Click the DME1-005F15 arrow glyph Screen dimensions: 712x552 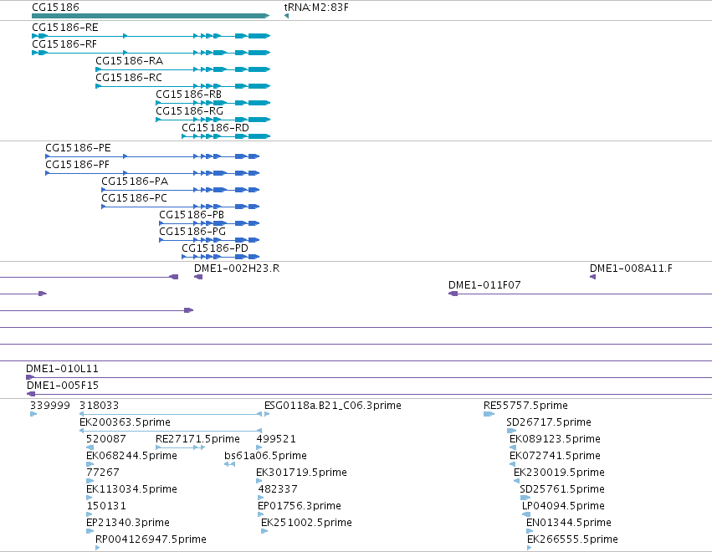31,394
